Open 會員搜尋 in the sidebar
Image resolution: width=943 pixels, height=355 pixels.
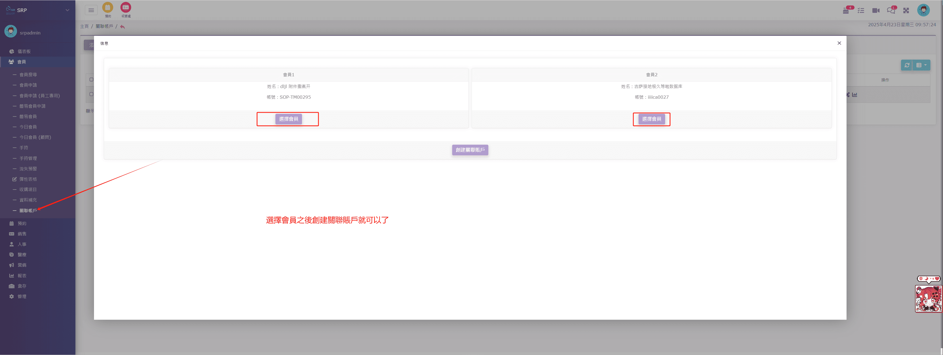(x=28, y=74)
